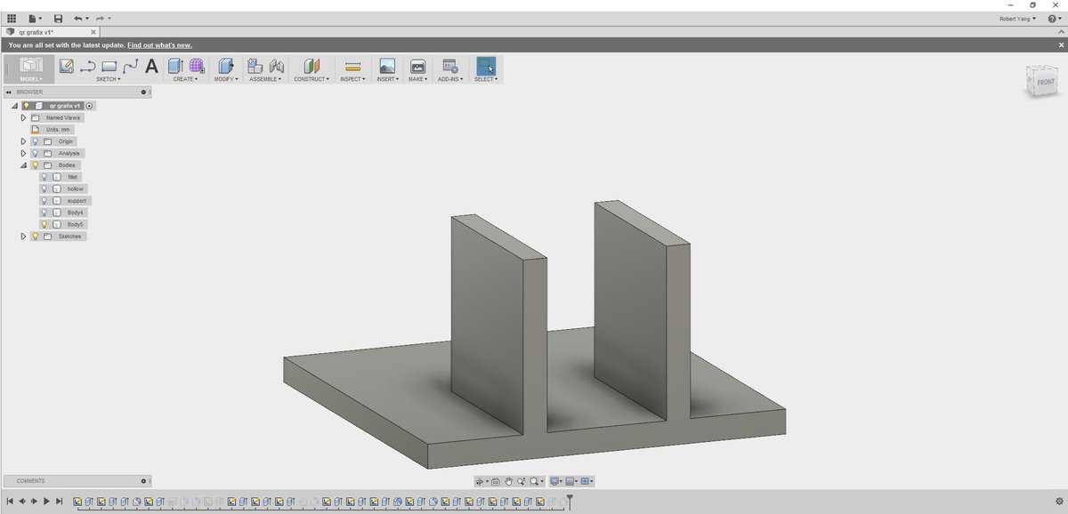Click the Add-Ins scripts icon
The width and height of the screenshot is (1068, 514).
[x=449, y=66]
